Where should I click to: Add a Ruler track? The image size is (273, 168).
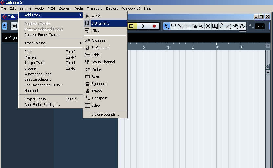point(105,76)
